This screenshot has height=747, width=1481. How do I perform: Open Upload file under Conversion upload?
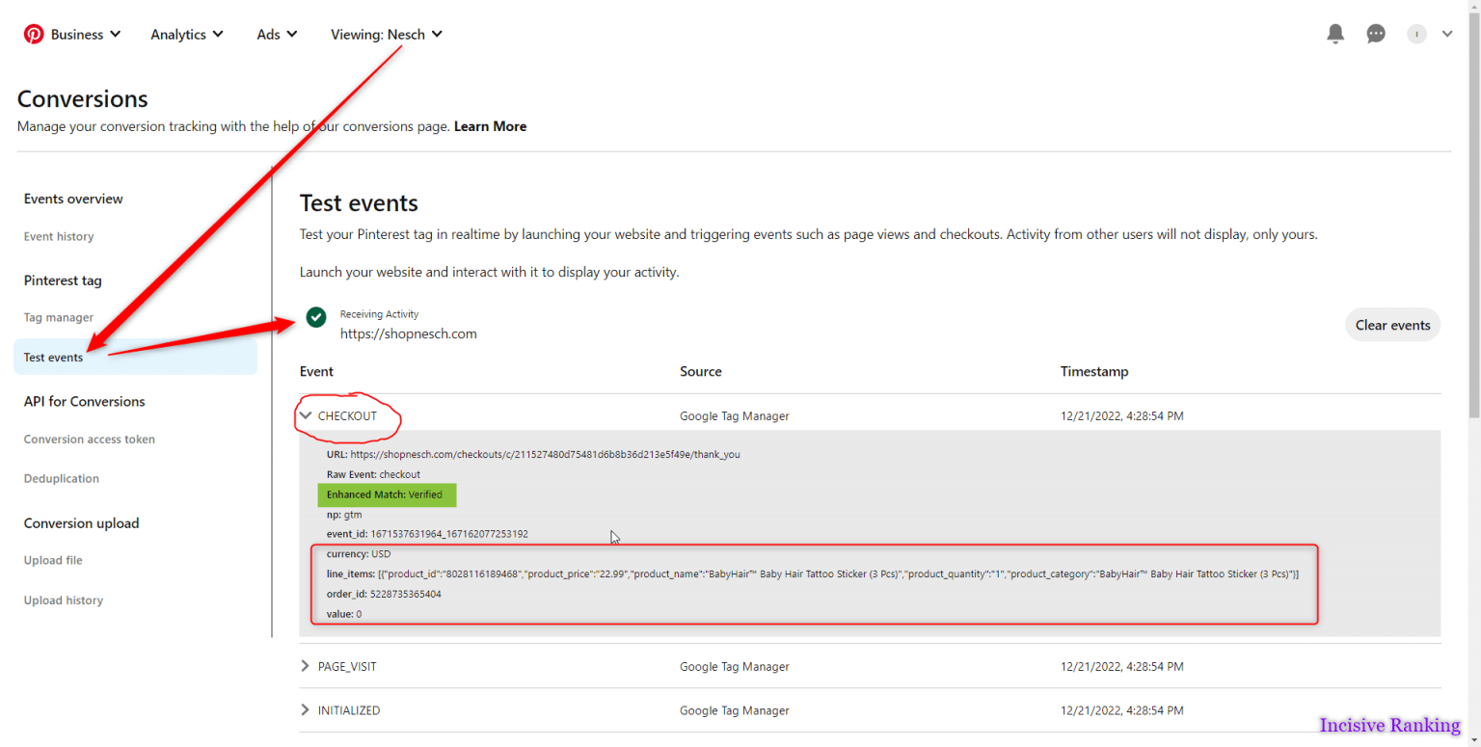coord(53,560)
